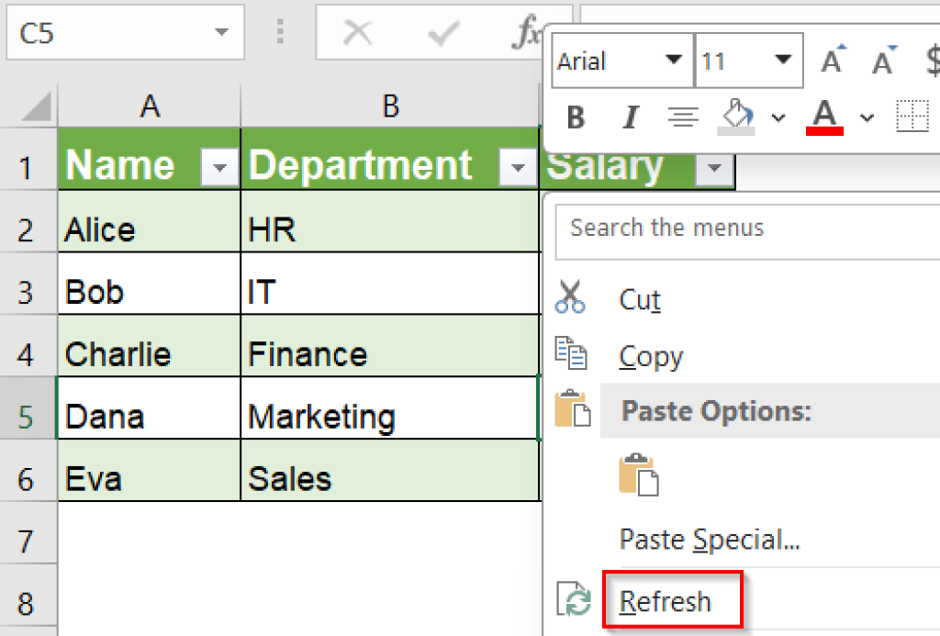Toggle the text alignment option

pos(682,117)
